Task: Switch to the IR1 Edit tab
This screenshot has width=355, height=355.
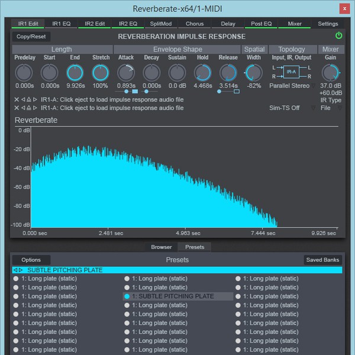Action: (x=28, y=24)
